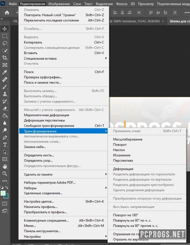This screenshot has width=190, height=245.
Task: Choose Поворот in transform submenu
Action: pyautogui.click(x=147, y=145)
